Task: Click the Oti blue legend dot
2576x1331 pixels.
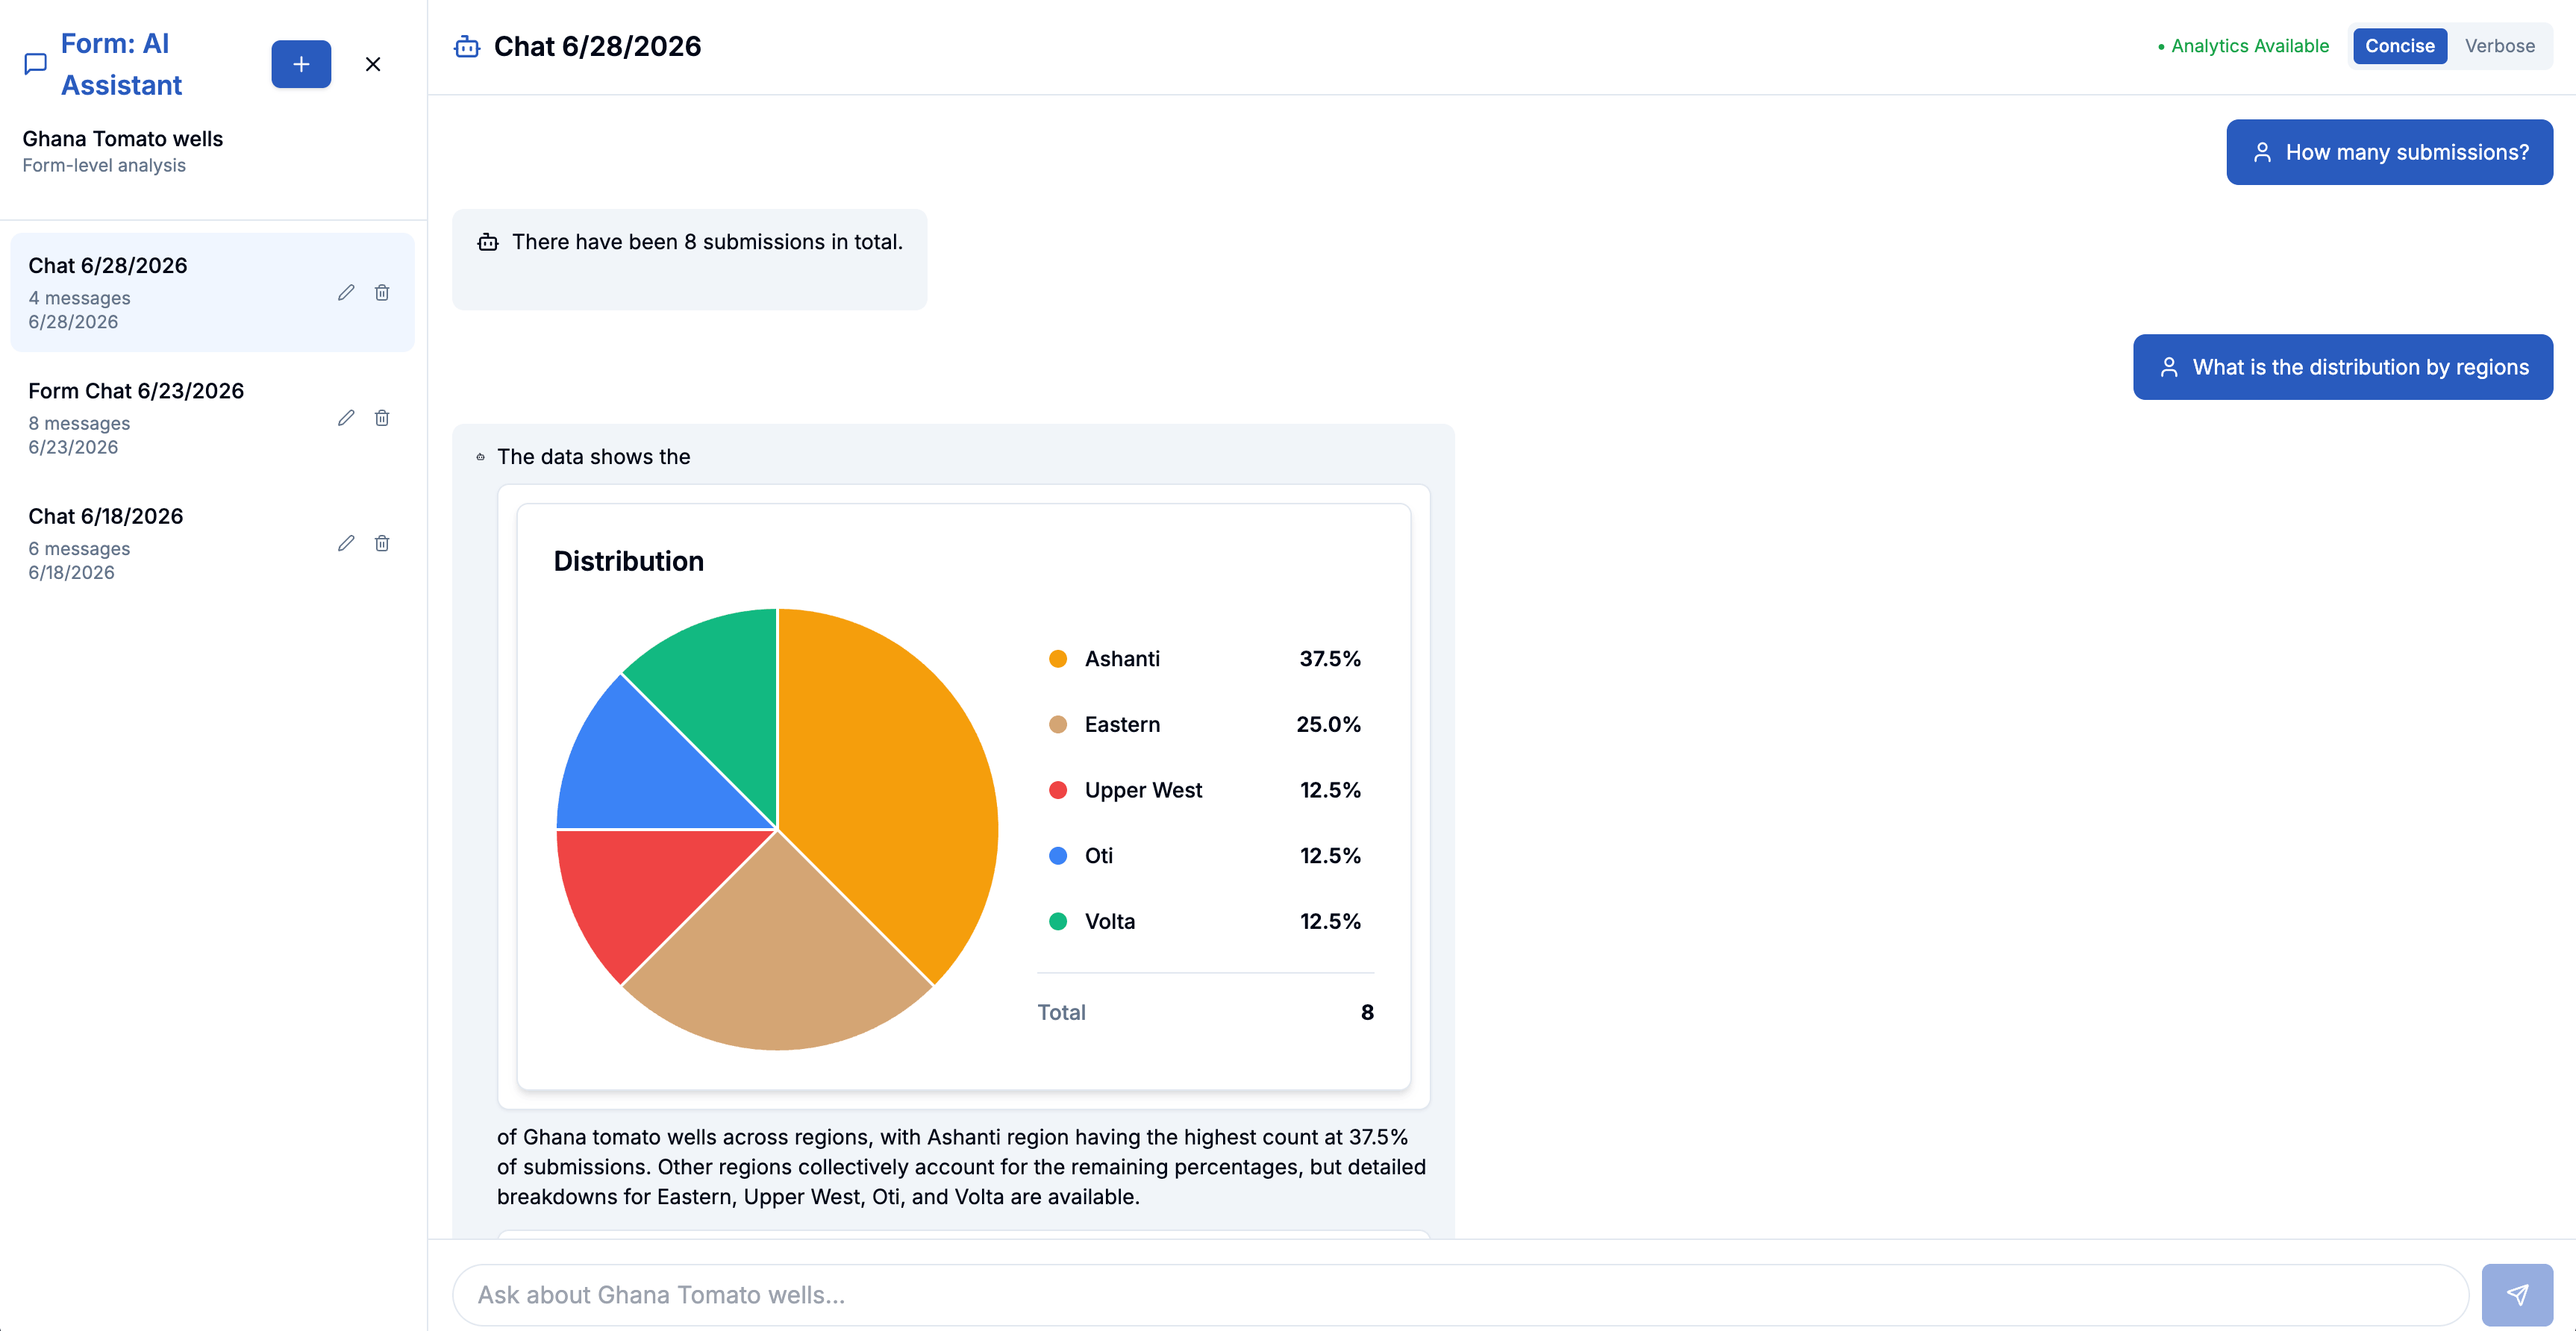Action: point(1058,856)
